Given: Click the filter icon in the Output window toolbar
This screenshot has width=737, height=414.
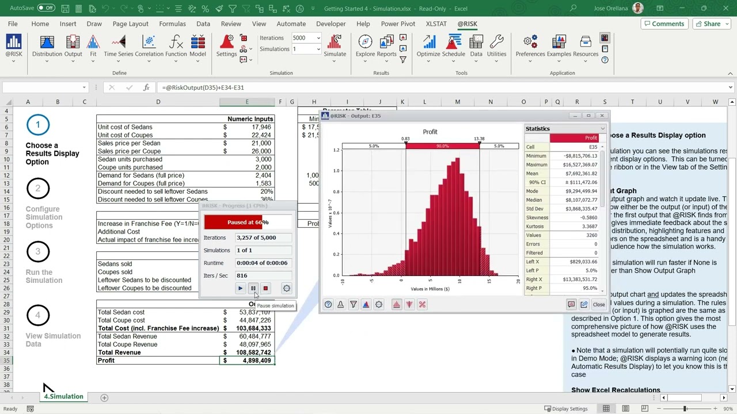Looking at the screenshot, I should pyautogui.click(x=354, y=305).
